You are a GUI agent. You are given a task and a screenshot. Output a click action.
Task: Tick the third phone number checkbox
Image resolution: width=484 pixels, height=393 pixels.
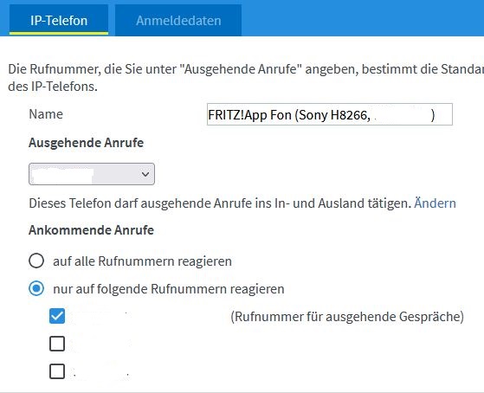pos(57,371)
